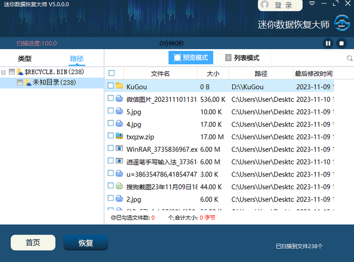
Task: Collapse the $RECYCLE.BIN tree node
Action: pos(3,72)
